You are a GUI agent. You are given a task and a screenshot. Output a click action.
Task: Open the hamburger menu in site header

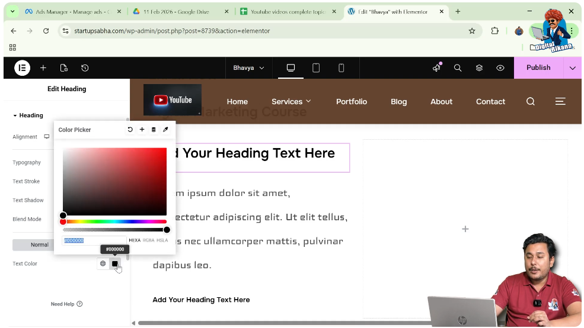(x=560, y=101)
